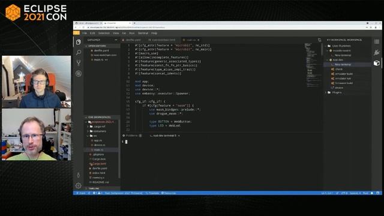384x216 pixels.
Task: Switch to the rust-toolchain.toml editor tab
Action: pos(162,40)
